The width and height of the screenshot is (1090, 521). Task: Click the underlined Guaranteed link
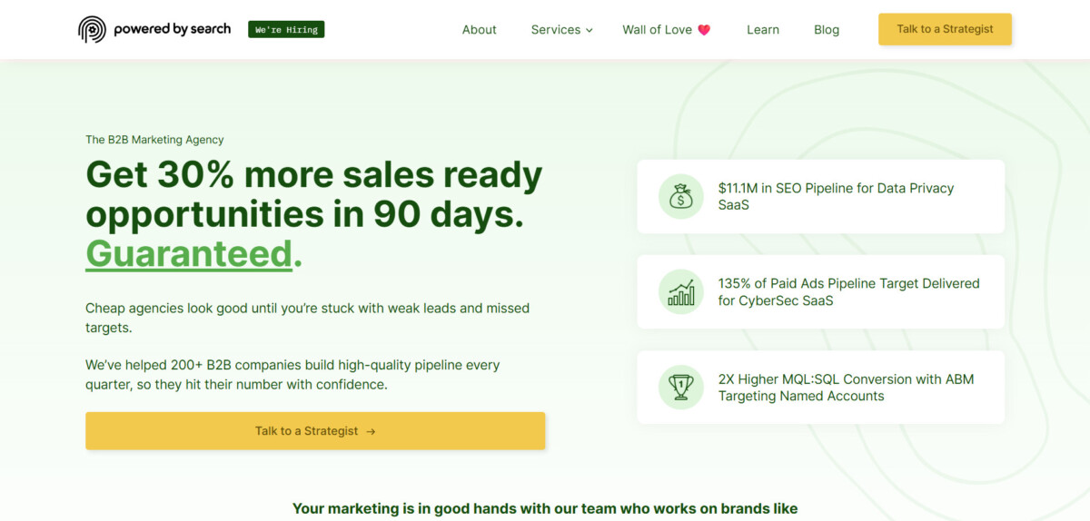189,253
